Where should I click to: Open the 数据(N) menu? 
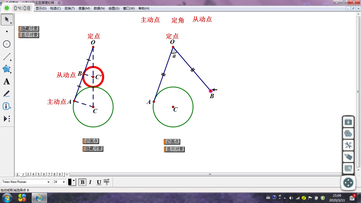coord(99,8)
